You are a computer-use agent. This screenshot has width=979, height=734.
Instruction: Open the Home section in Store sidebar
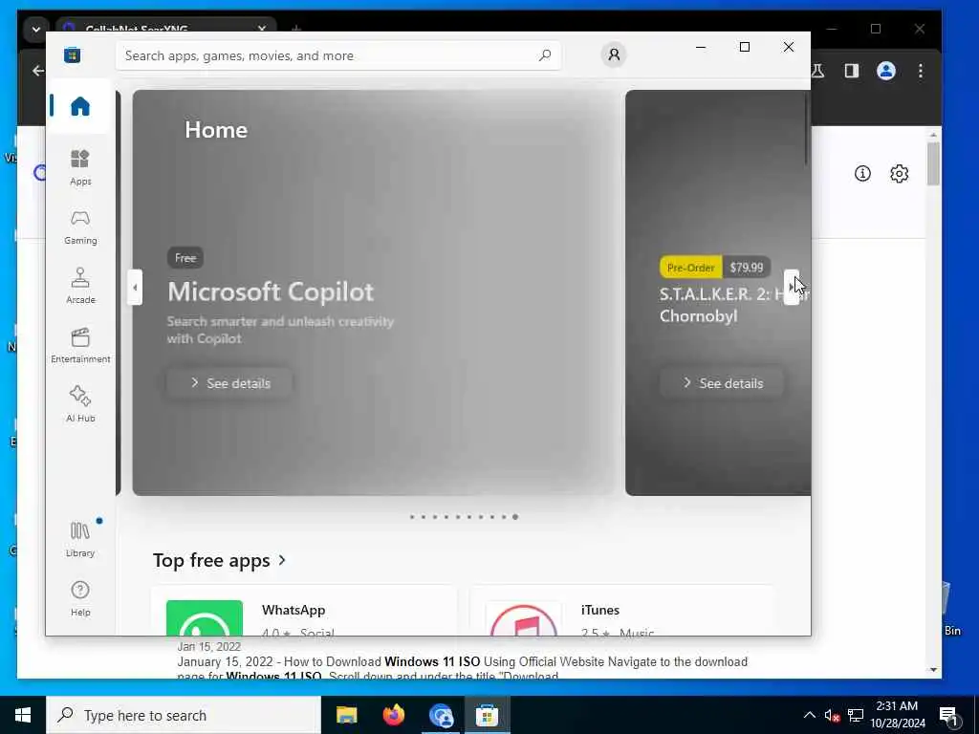(80, 106)
